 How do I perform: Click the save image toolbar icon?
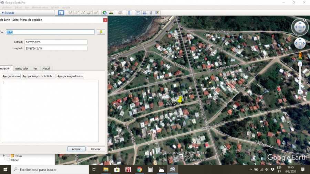point(151,13)
